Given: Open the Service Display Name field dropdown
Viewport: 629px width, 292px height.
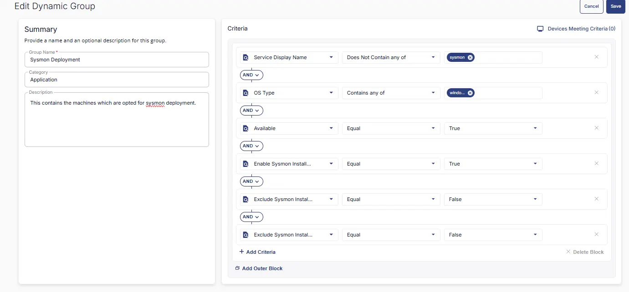Looking at the screenshot, I should [331, 57].
